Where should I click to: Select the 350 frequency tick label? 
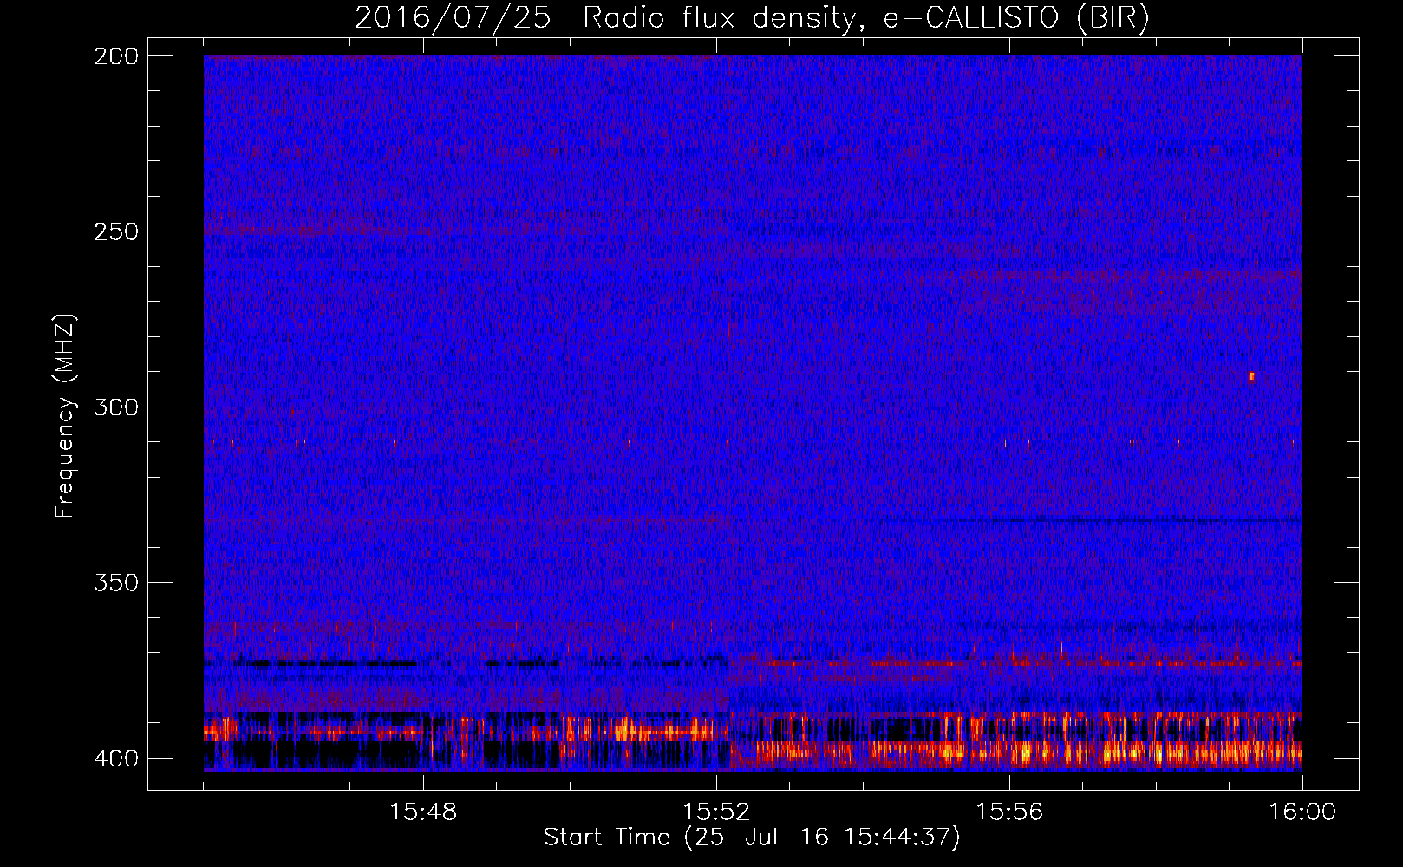click(x=115, y=583)
